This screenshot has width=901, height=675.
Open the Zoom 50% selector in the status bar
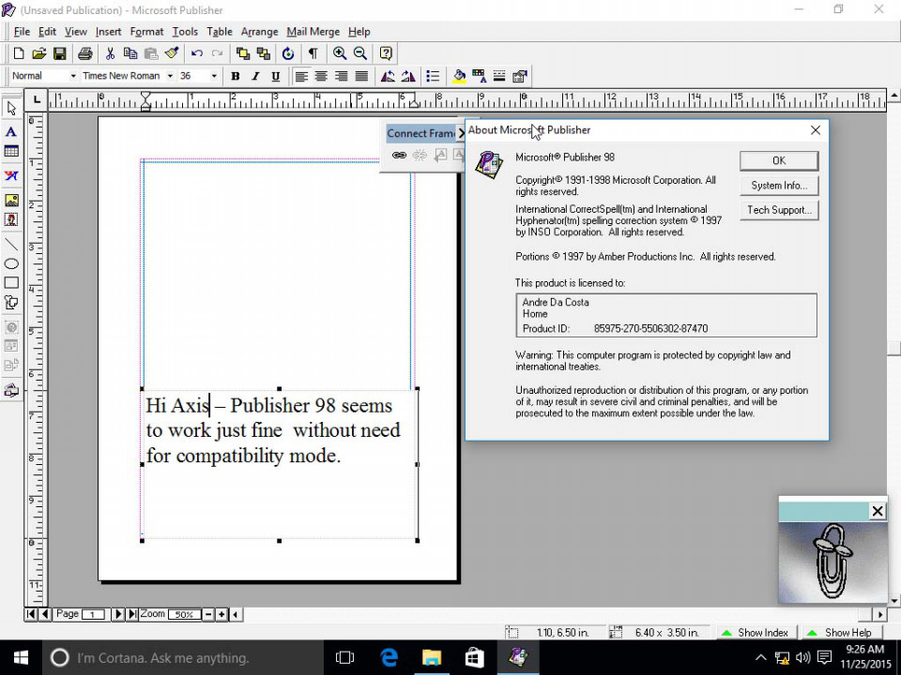[184, 615]
